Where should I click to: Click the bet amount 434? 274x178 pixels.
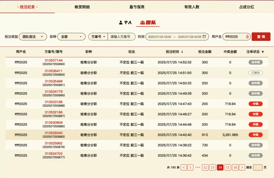point(205,156)
